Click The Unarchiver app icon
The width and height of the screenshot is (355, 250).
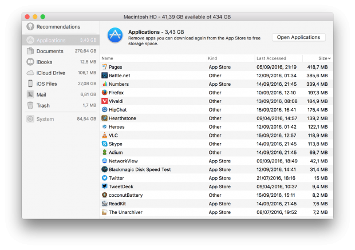pyautogui.click(x=104, y=212)
